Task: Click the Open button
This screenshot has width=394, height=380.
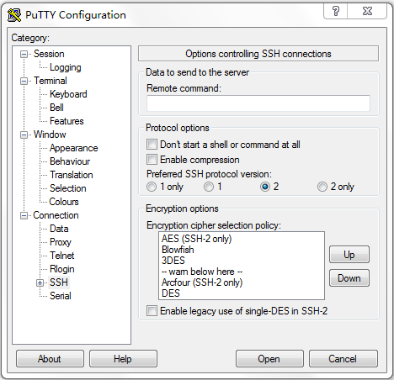Action: [269, 359]
